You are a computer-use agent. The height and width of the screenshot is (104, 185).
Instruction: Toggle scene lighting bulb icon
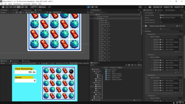21,12
